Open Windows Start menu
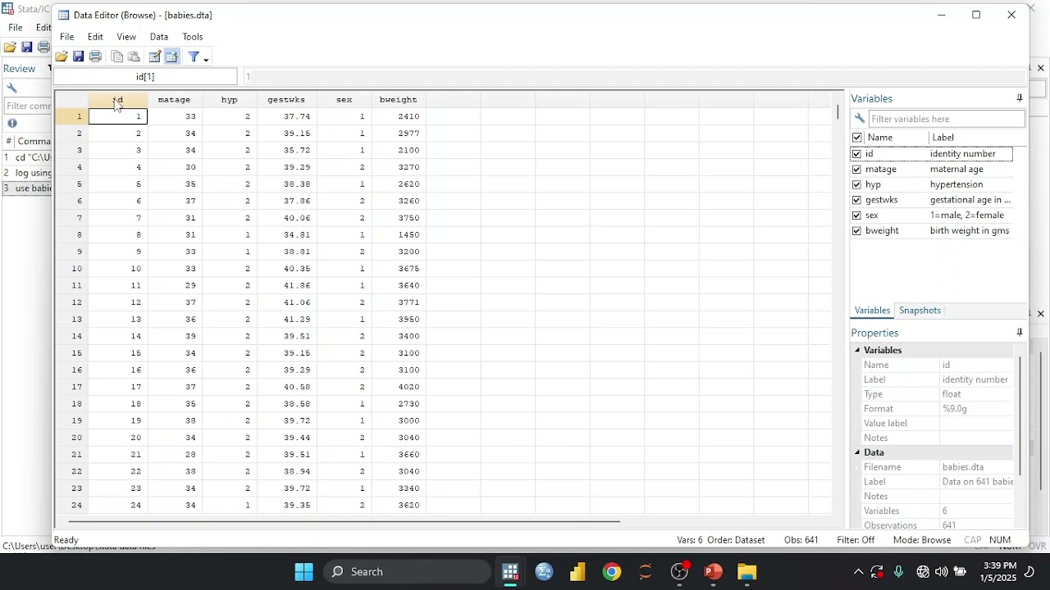Viewport: 1050px width, 590px height. (x=304, y=572)
